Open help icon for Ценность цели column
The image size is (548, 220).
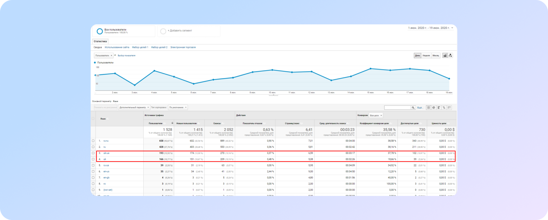(448, 123)
